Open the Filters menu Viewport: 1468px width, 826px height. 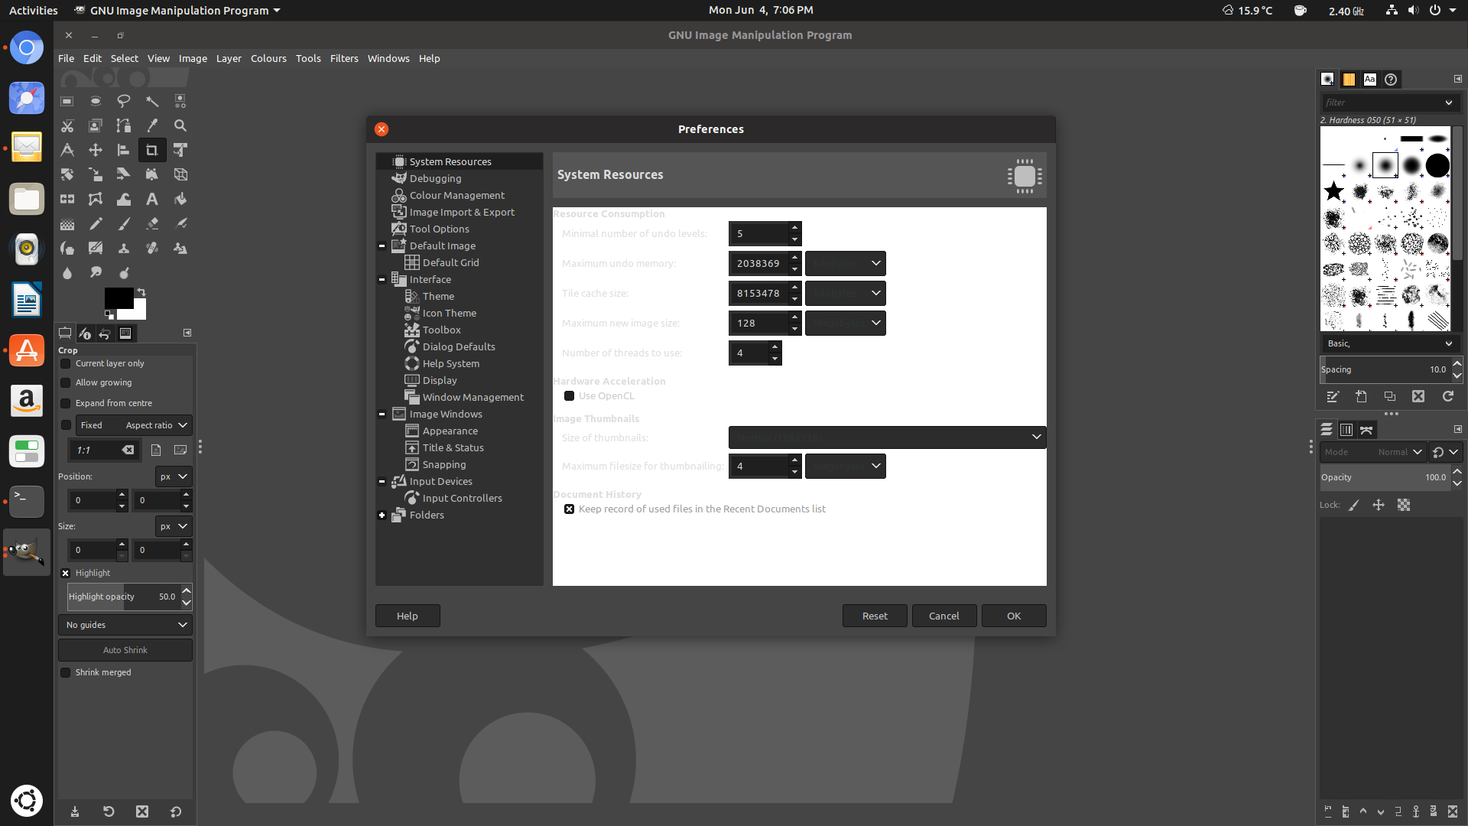[x=344, y=58]
